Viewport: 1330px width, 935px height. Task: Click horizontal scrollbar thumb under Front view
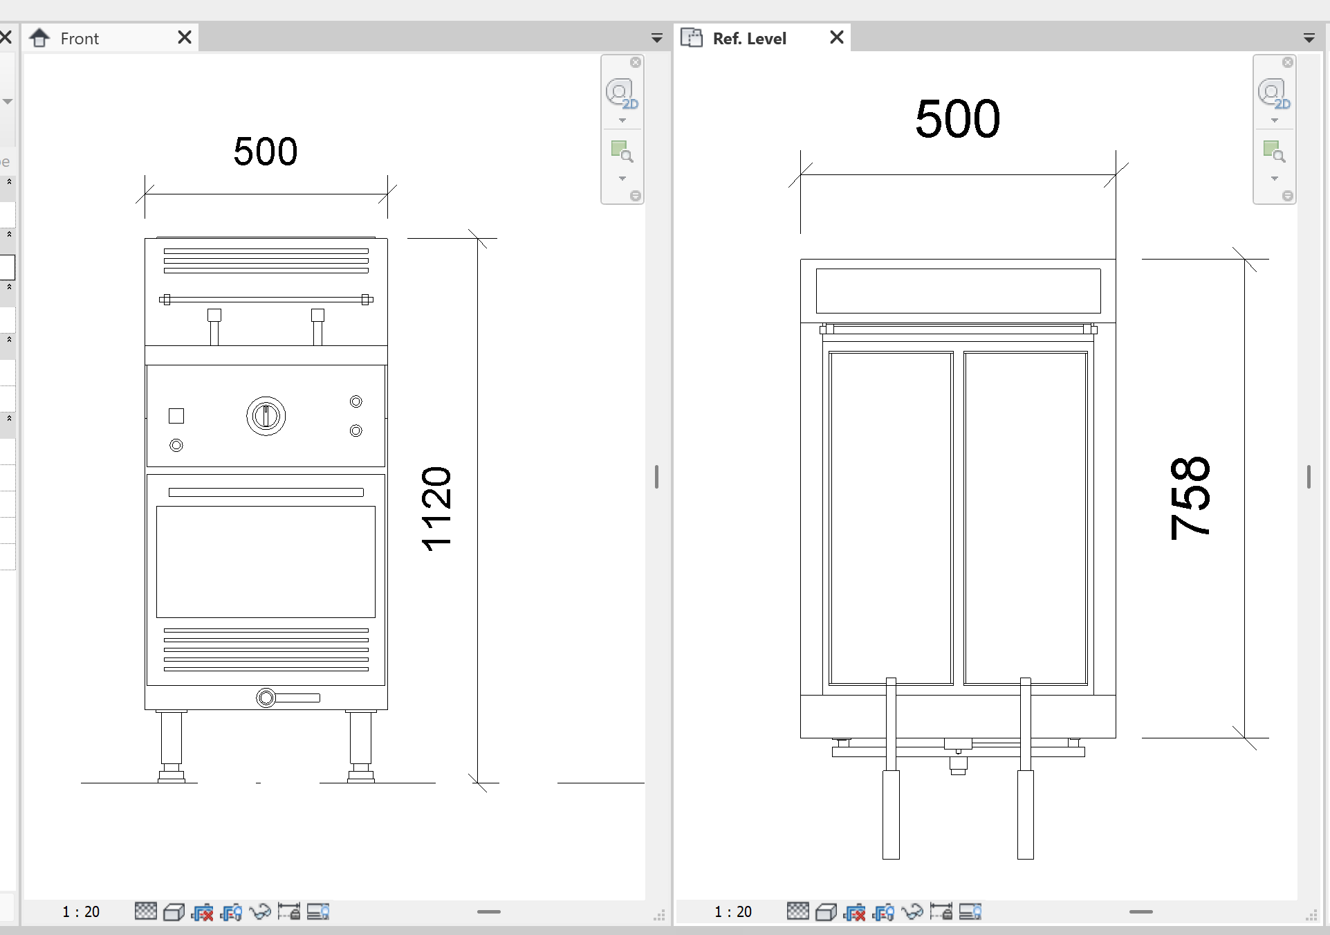[488, 911]
